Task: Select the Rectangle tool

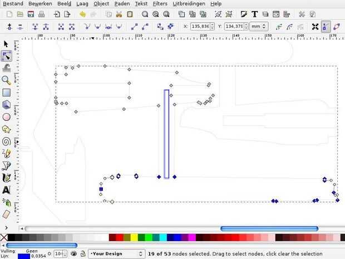Action: click(6, 92)
